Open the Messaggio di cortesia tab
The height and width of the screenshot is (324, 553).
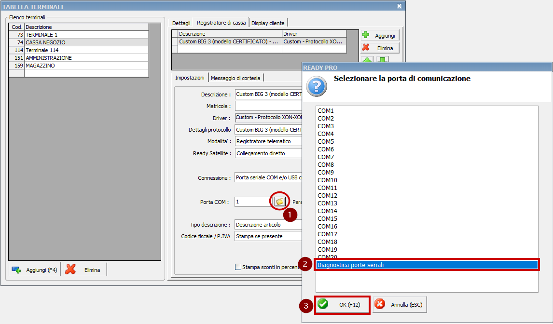click(x=235, y=78)
